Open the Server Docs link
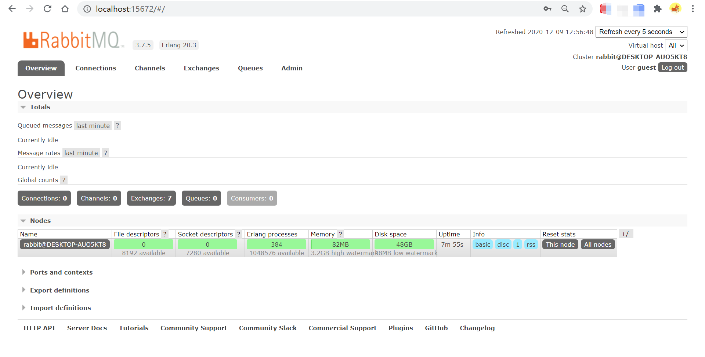Viewport: 705px width, 357px height. tap(87, 328)
